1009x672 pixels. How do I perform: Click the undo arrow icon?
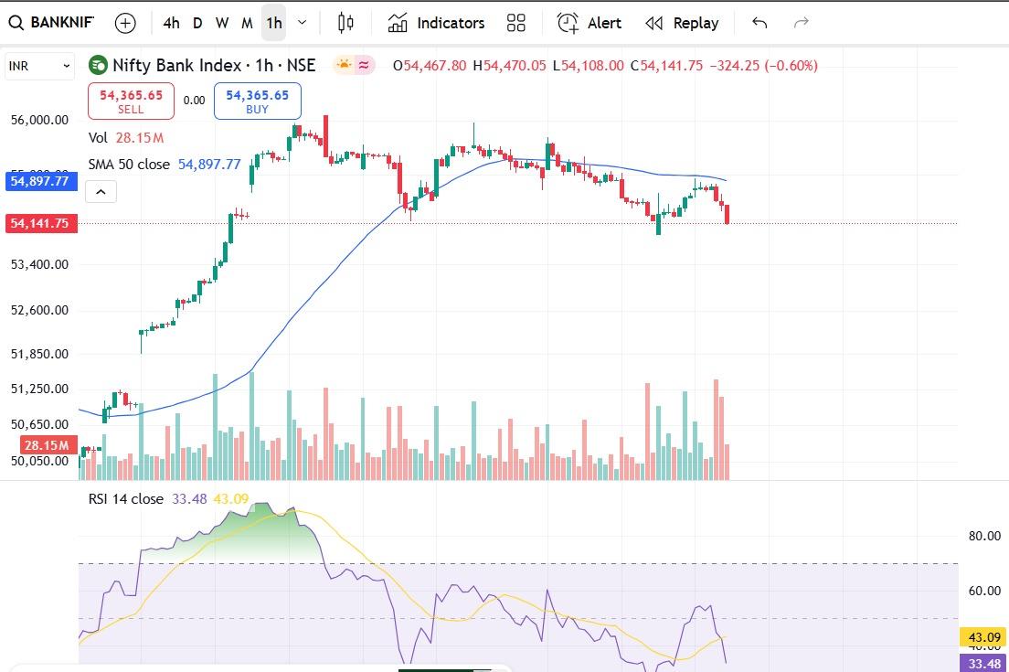(759, 23)
